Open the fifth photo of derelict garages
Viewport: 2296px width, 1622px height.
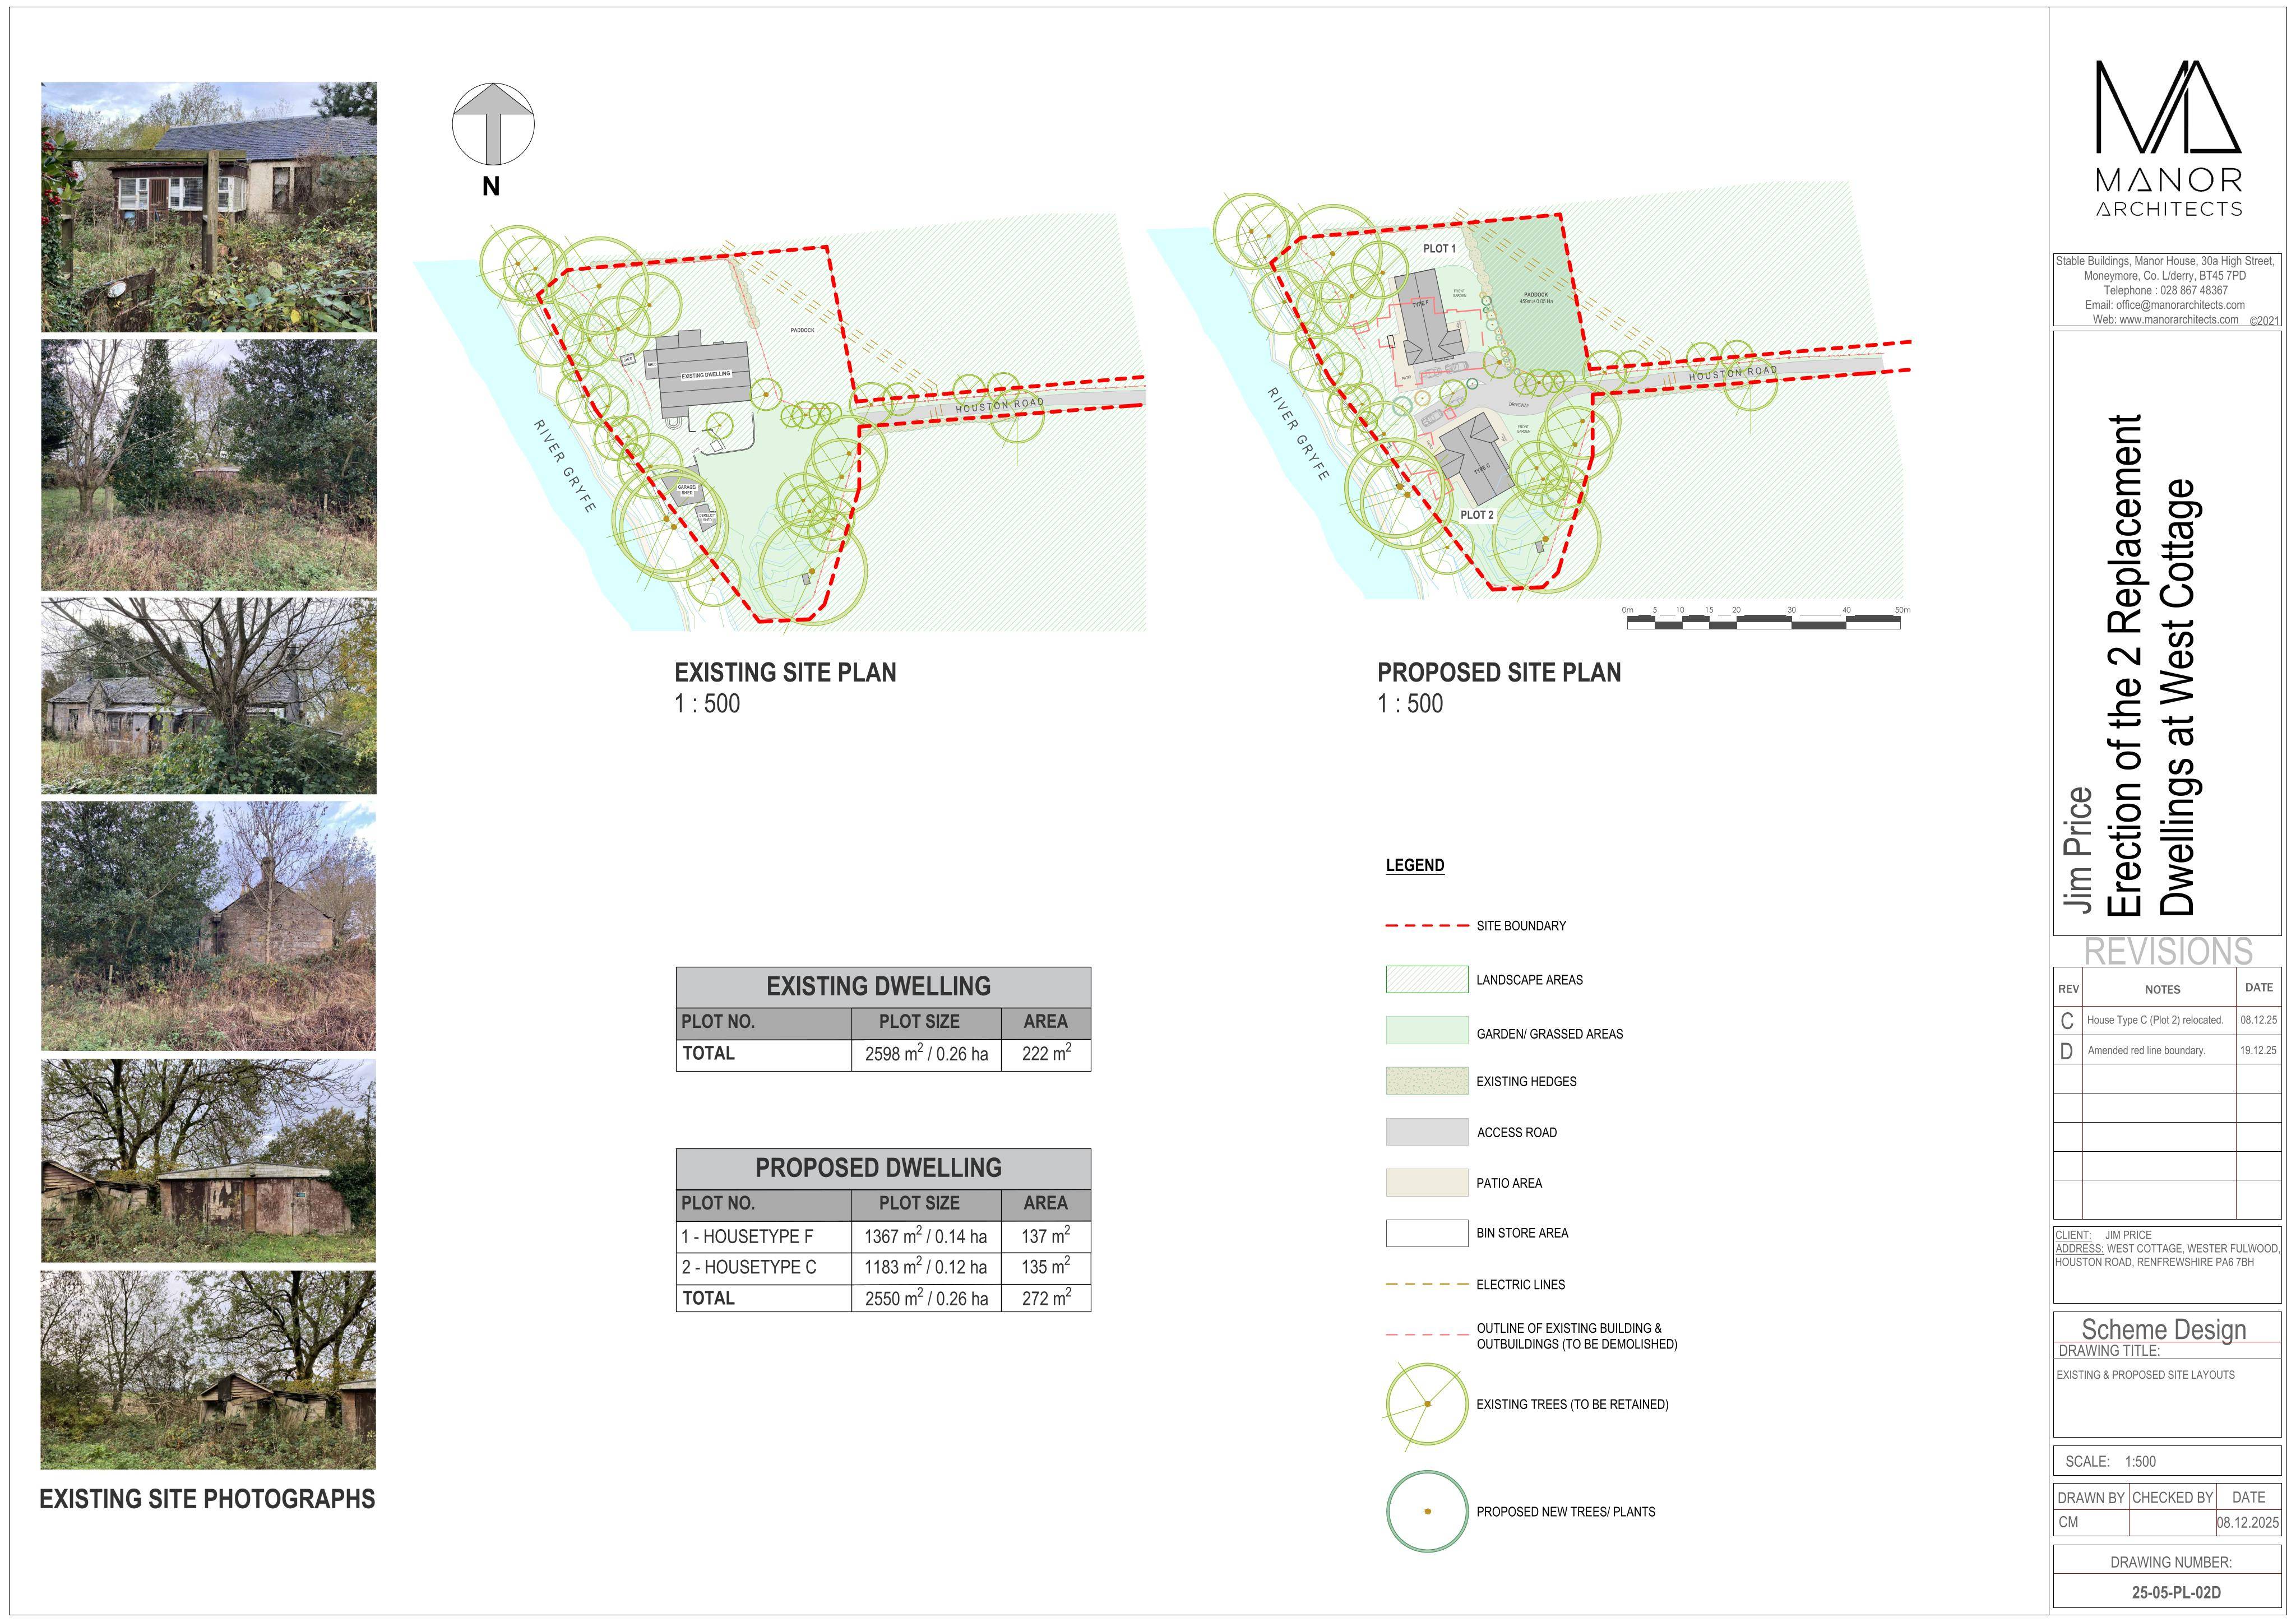(209, 1161)
